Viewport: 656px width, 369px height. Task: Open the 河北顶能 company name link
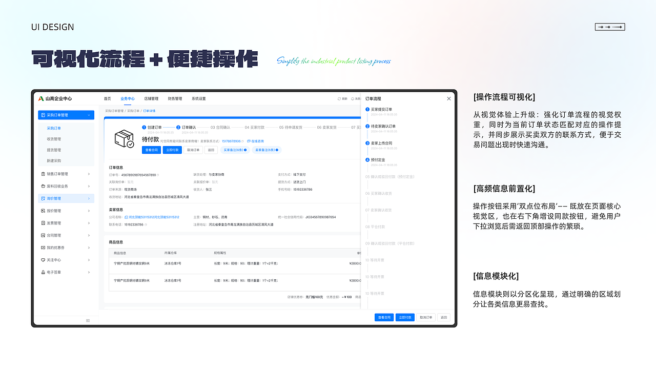154,217
